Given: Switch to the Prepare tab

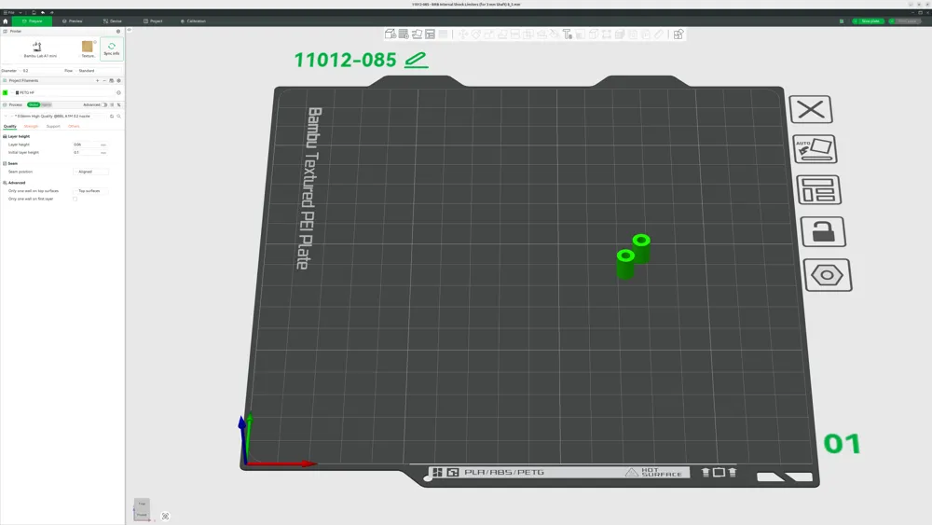Looking at the screenshot, I should coord(32,21).
